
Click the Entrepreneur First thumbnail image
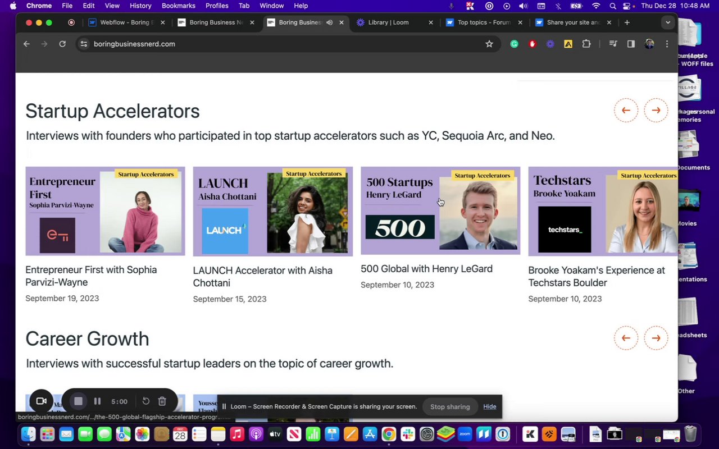click(x=105, y=211)
